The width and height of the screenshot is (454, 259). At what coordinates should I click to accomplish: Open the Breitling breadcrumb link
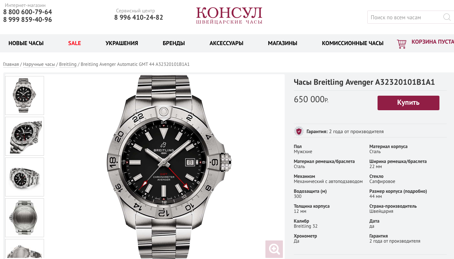[x=68, y=64]
